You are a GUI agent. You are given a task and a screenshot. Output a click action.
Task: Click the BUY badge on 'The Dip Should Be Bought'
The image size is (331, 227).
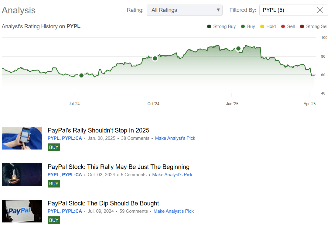pyautogui.click(x=54, y=220)
